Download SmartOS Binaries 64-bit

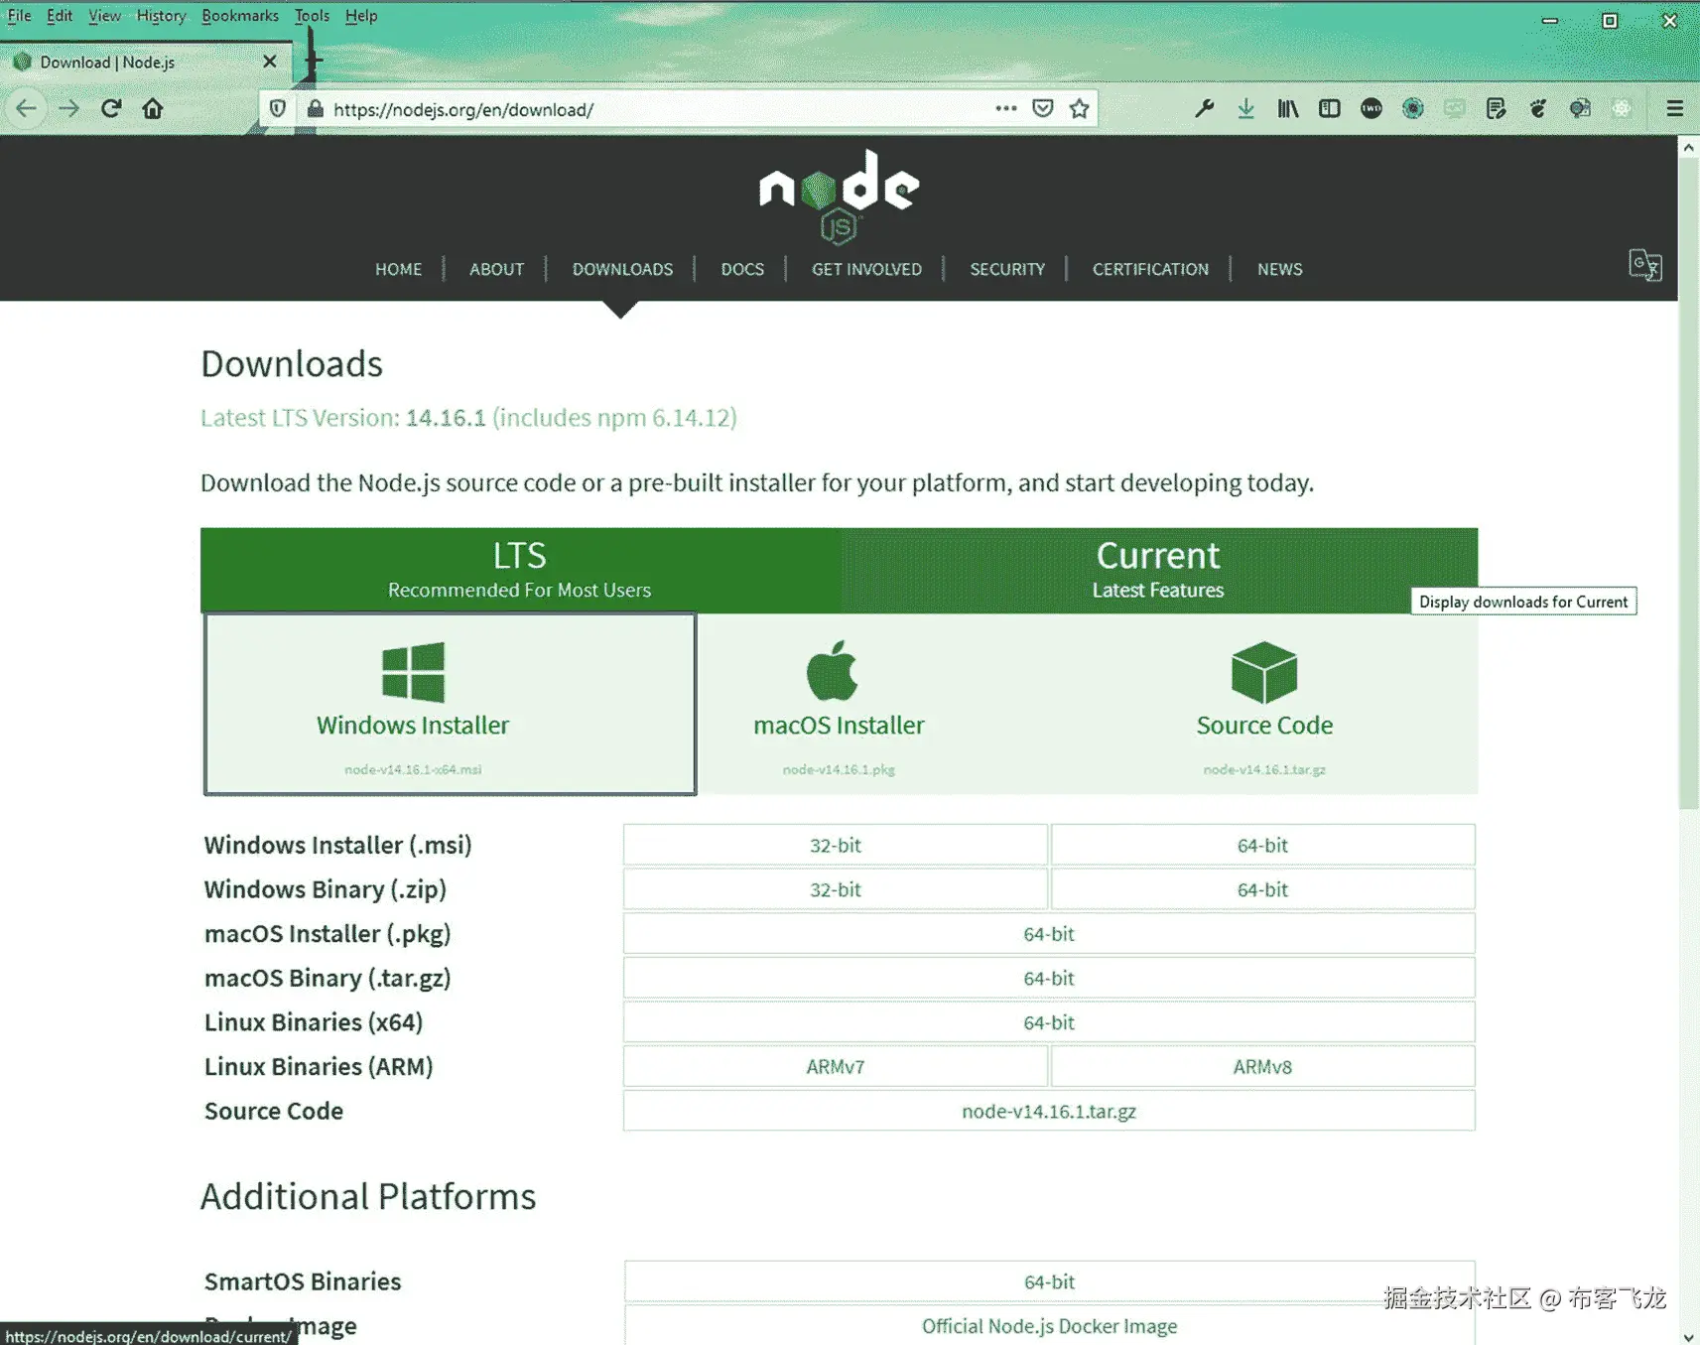[1049, 1281]
